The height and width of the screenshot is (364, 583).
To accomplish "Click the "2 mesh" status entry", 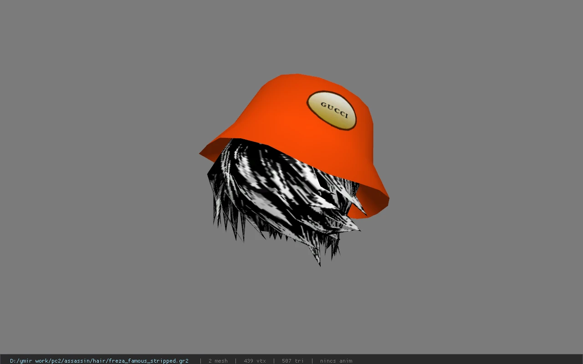I will click(x=218, y=361).
